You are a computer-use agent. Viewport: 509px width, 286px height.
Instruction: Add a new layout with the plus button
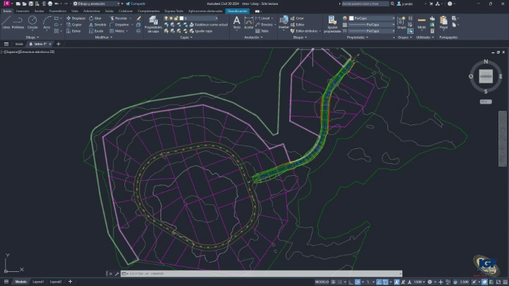pos(70,282)
